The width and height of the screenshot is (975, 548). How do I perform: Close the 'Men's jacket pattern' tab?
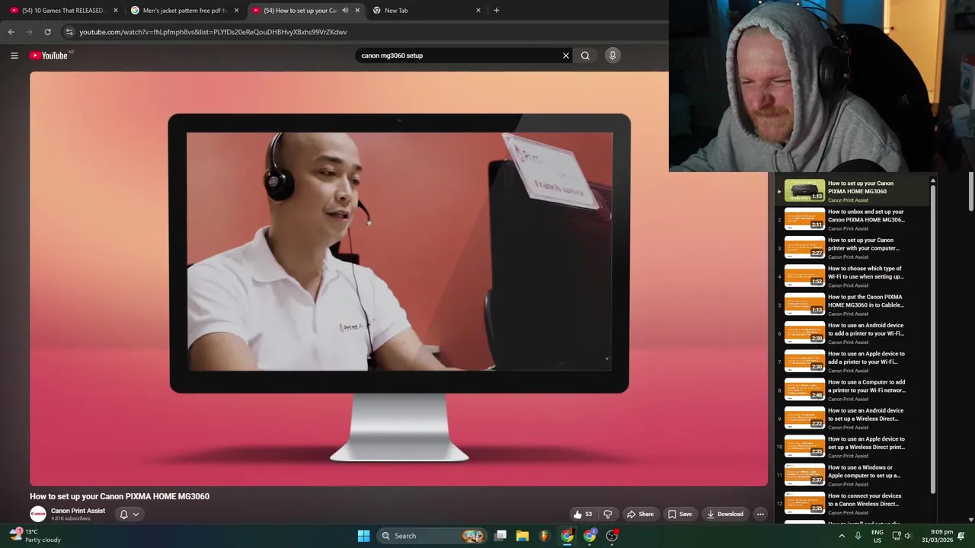[236, 11]
